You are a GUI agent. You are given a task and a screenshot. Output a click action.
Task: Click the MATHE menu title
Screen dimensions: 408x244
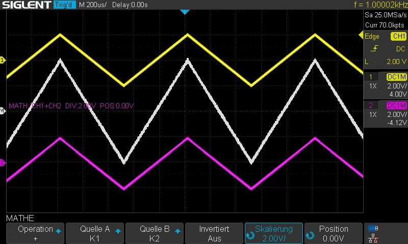pyautogui.click(x=20, y=218)
